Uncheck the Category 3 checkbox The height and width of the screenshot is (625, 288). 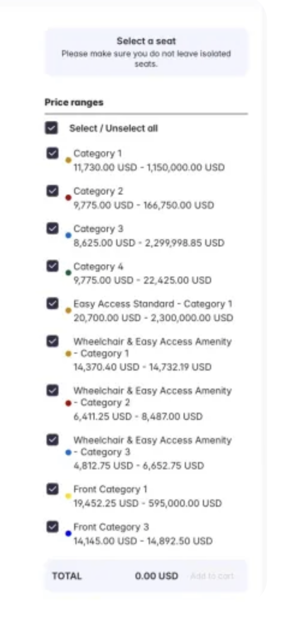pyautogui.click(x=52, y=228)
